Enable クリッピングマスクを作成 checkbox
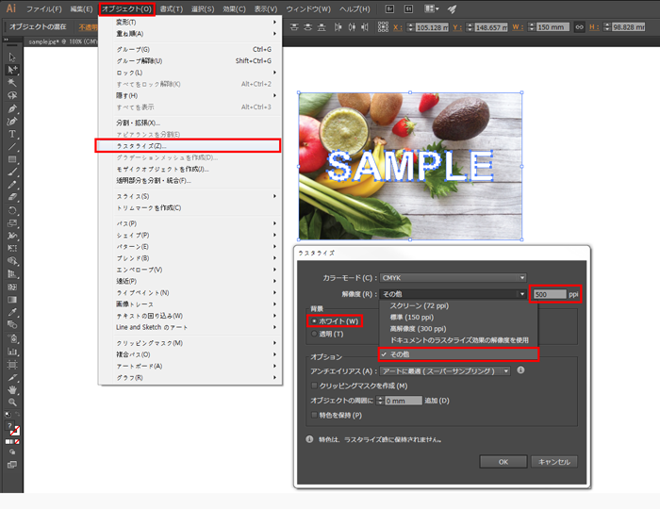Image resolution: width=660 pixels, height=509 pixels. 314,386
